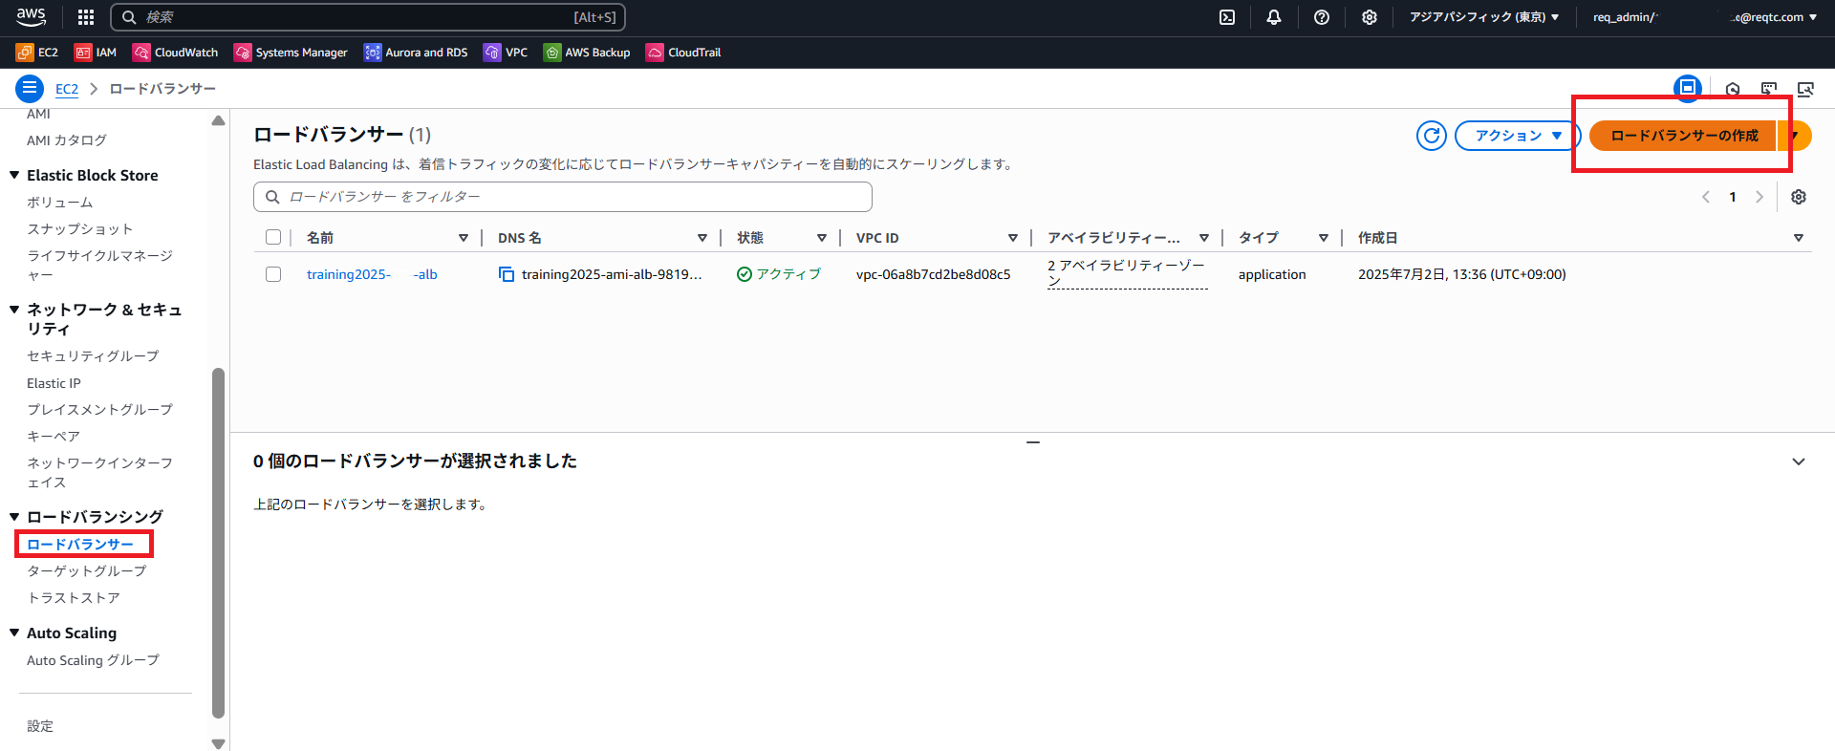
Task: Go to next page of results
Action: click(x=1759, y=197)
